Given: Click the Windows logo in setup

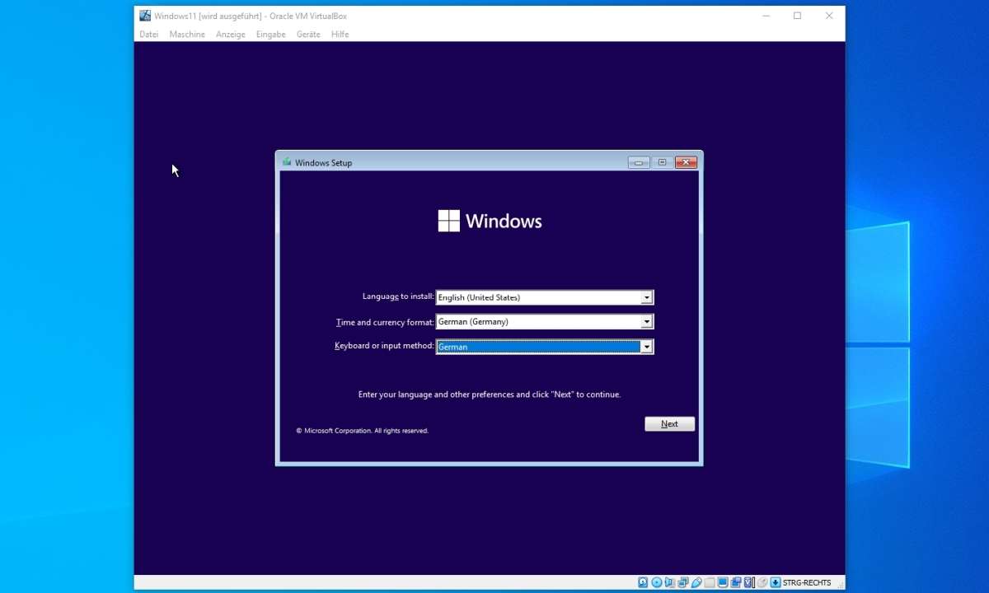Looking at the screenshot, I should (x=490, y=221).
